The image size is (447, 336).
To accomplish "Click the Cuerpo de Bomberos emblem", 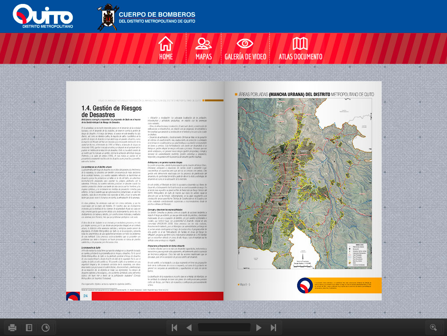I will pyautogui.click(x=108, y=17).
